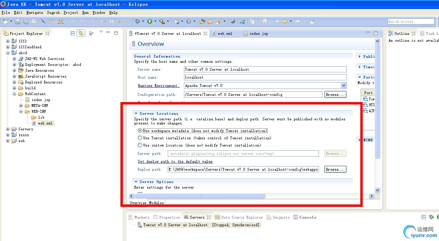The image size is (439, 241).
Task: Open the Project Explorer view menu
Action: pos(101,32)
